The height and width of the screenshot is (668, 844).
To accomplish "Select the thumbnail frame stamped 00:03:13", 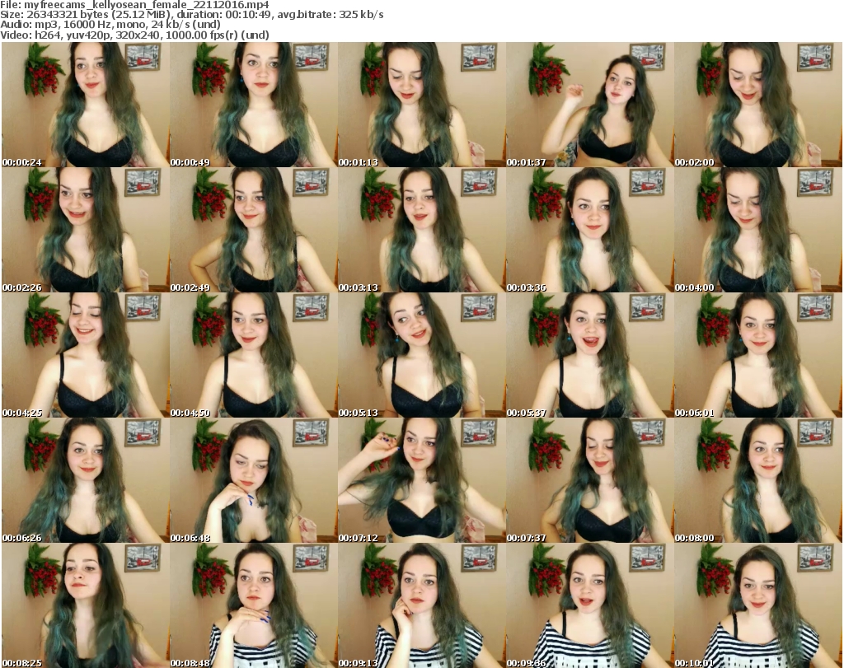I will pyautogui.click(x=421, y=230).
